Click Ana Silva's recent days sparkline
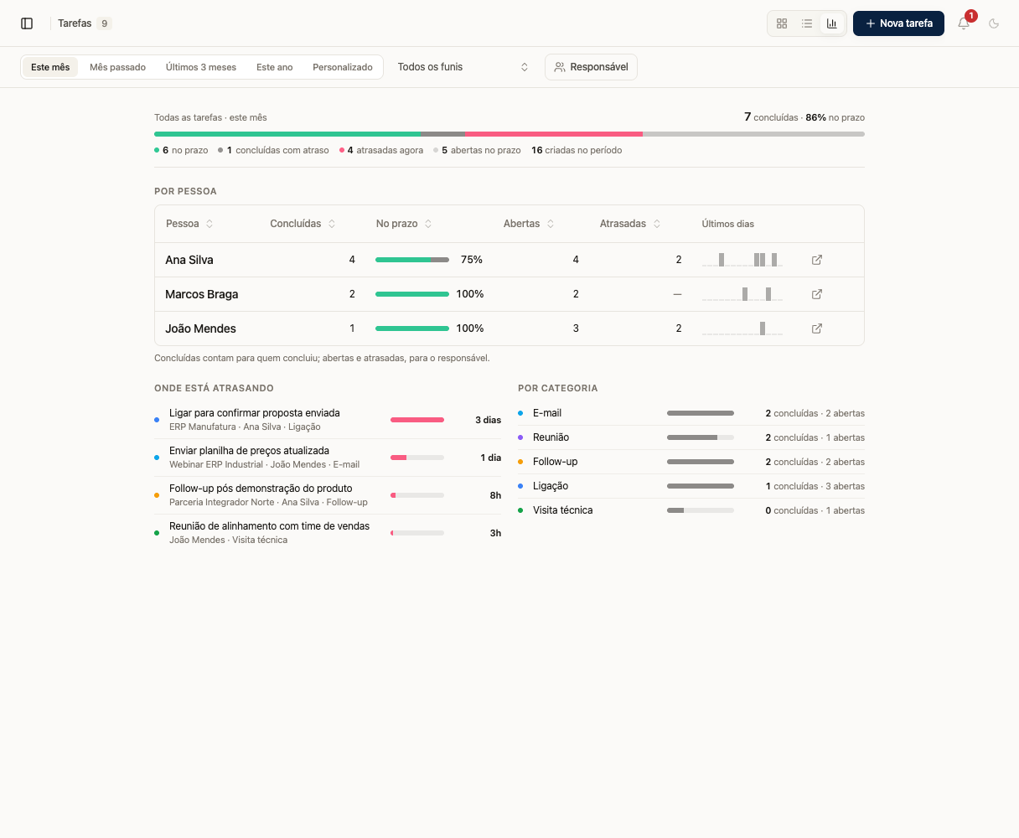This screenshot has width=1019, height=838. pos(742,260)
